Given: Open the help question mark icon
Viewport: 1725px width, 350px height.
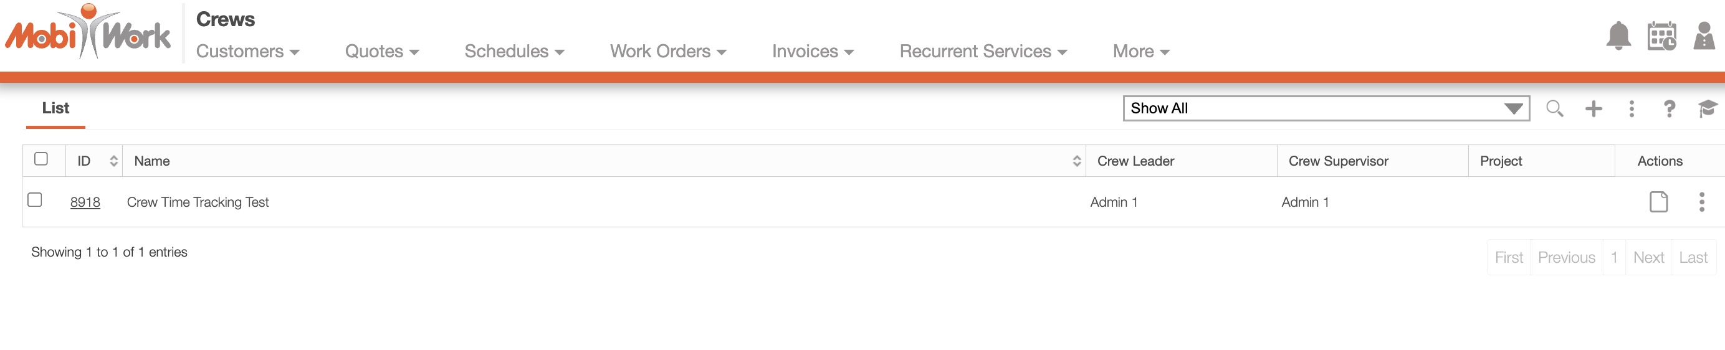Looking at the screenshot, I should pos(1669,108).
